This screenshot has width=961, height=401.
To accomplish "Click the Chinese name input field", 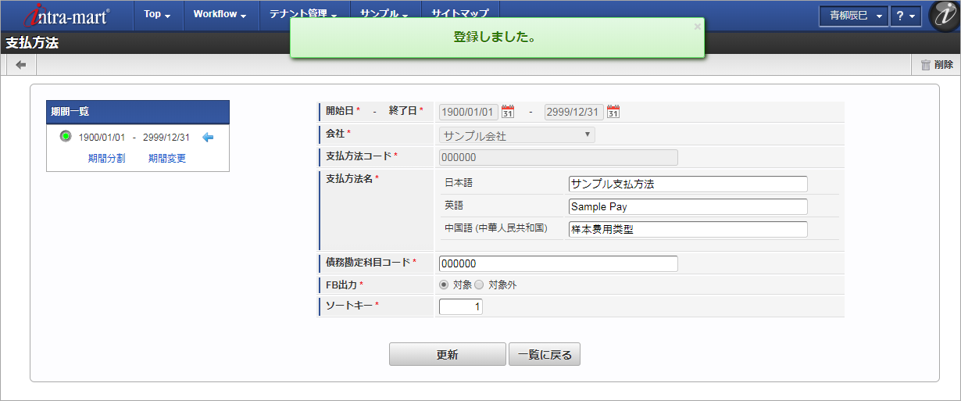I will point(688,229).
